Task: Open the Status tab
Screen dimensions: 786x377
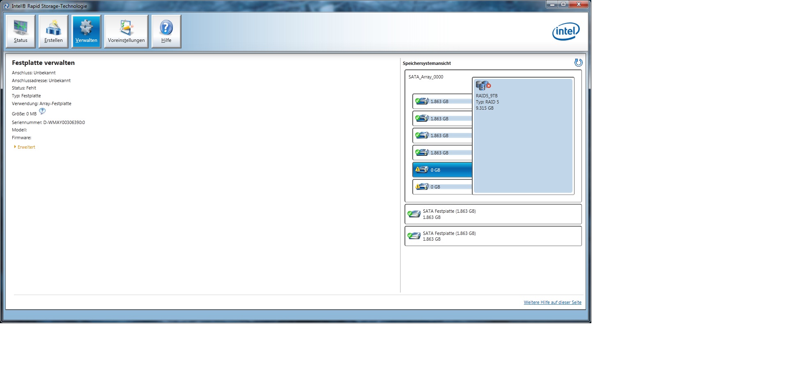Action: [x=21, y=32]
